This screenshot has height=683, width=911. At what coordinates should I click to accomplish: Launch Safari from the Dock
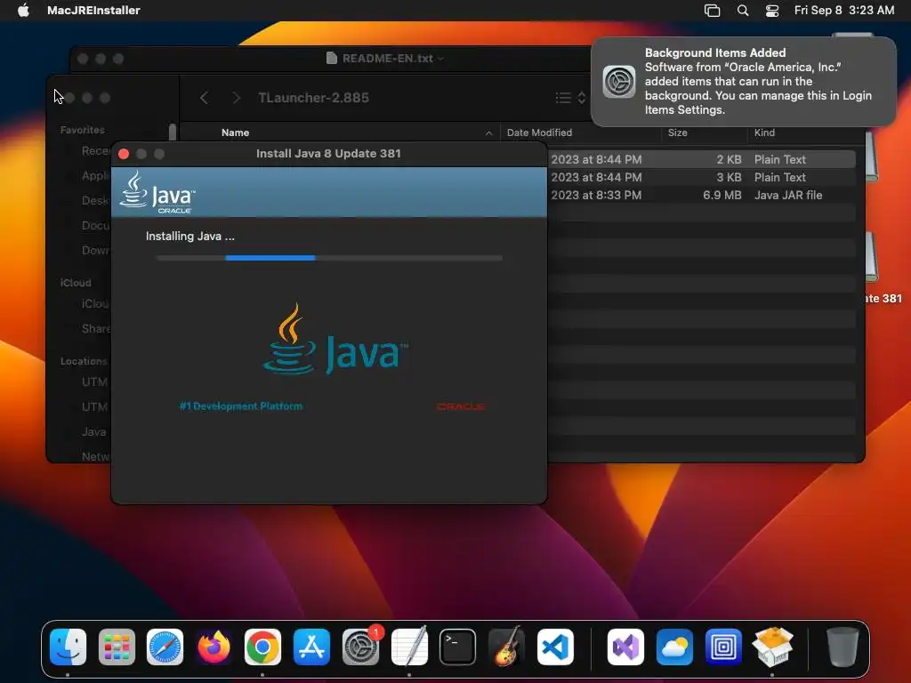(x=165, y=647)
